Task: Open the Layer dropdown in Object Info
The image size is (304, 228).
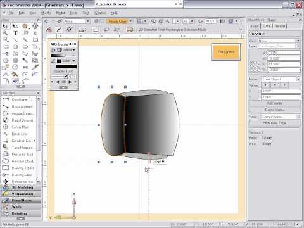Action: [x=279, y=46]
